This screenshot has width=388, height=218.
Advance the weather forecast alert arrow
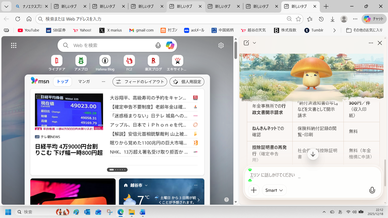(x=199, y=200)
